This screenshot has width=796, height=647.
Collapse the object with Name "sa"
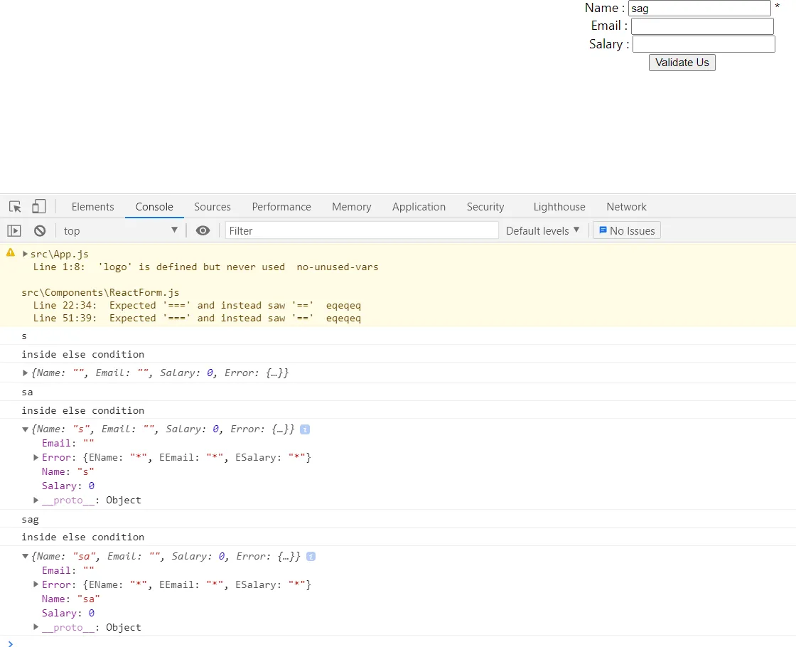(25, 556)
